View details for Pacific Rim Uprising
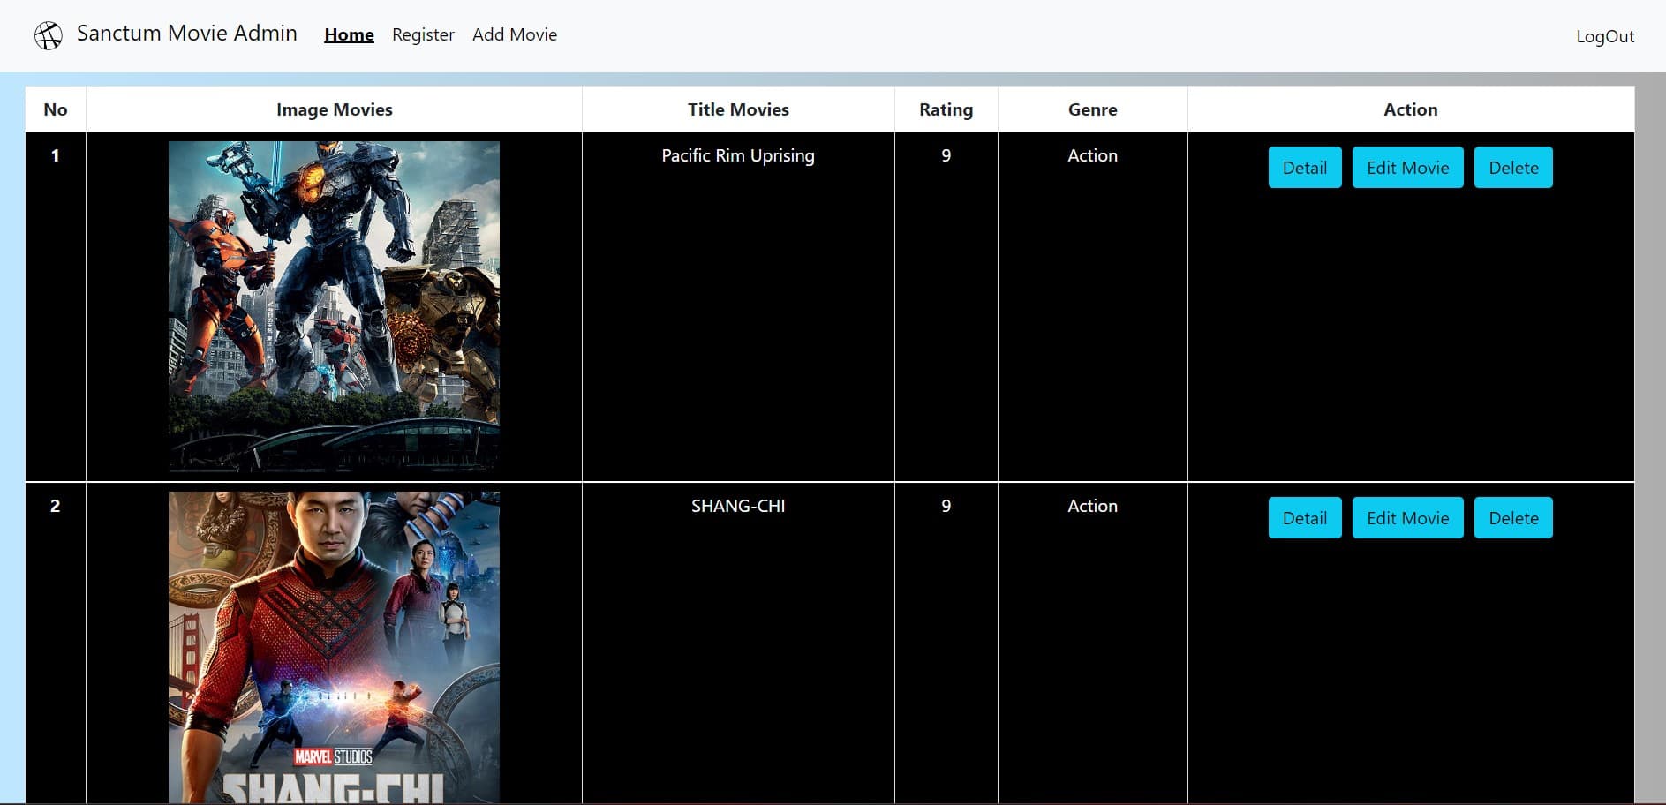This screenshot has height=805, width=1666. point(1305,168)
